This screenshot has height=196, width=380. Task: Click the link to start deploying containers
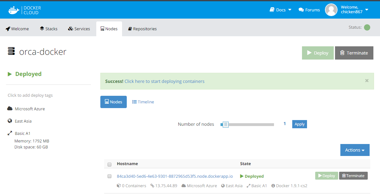[165, 81]
